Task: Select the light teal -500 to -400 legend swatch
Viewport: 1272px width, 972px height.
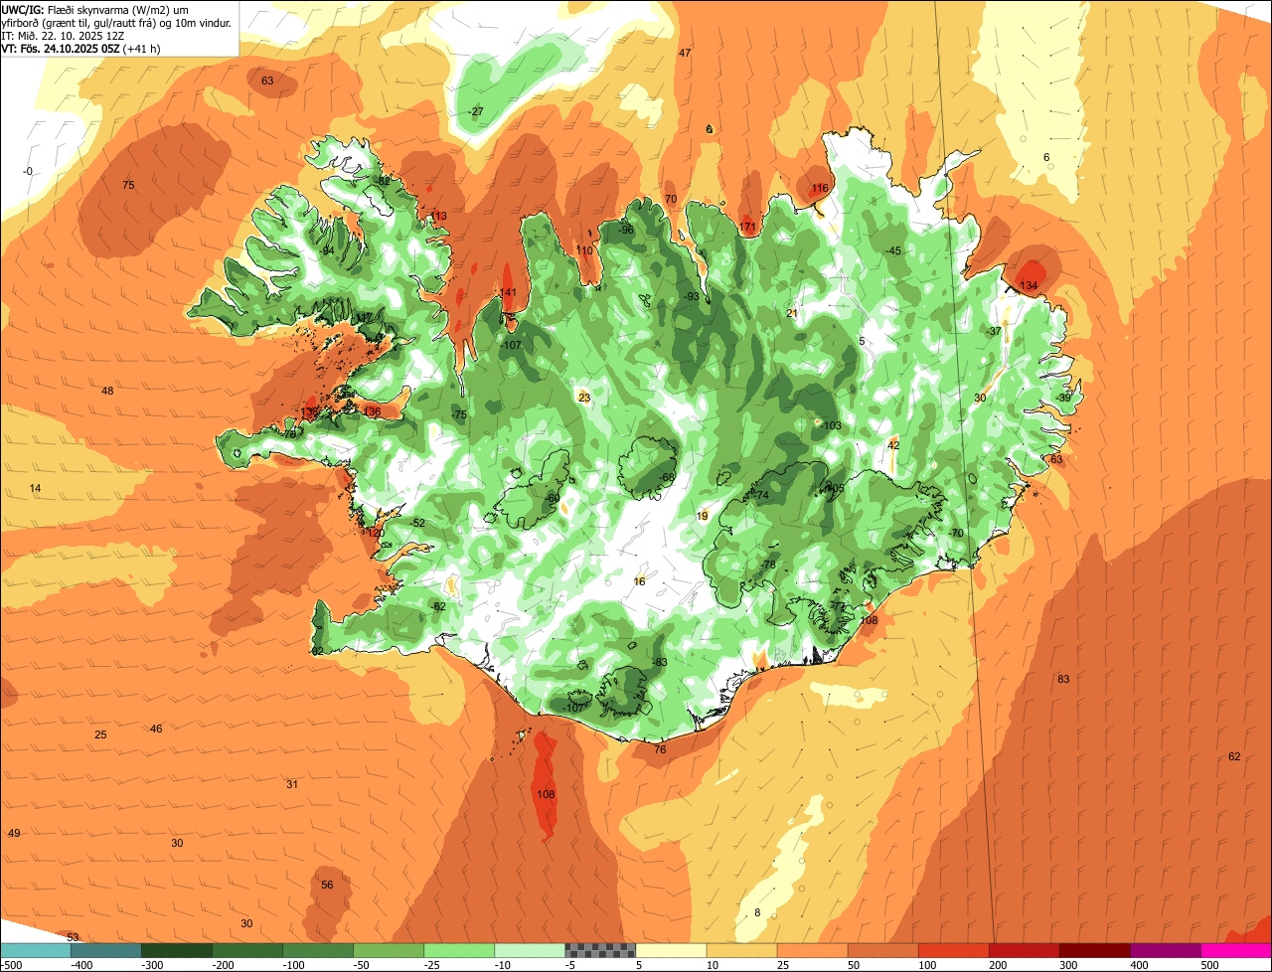Action: tap(35, 950)
